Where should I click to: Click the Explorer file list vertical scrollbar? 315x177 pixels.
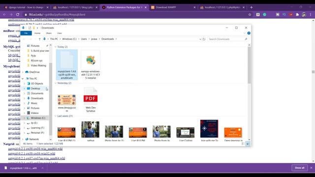click(x=249, y=65)
